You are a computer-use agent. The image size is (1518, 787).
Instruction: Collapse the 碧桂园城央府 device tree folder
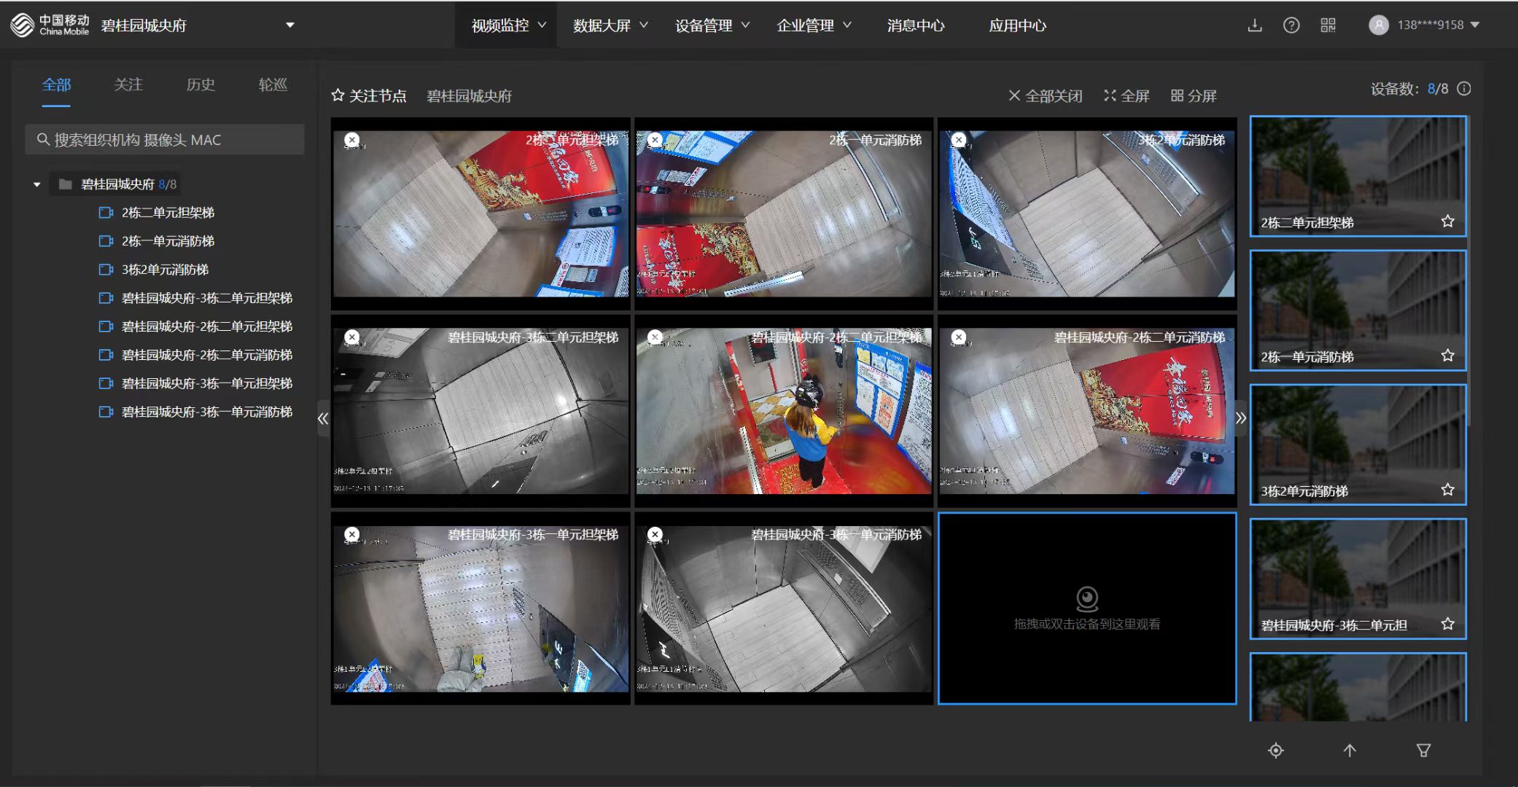pyautogui.click(x=36, y=184)
